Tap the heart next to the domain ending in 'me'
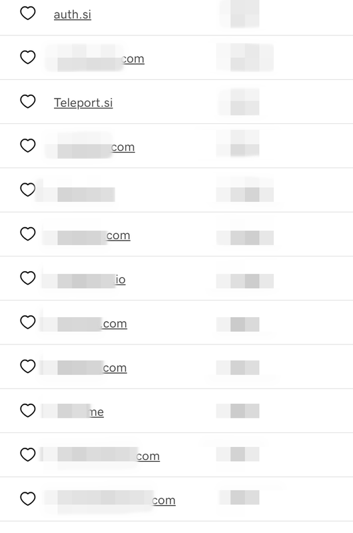 (x=28, y=410)
